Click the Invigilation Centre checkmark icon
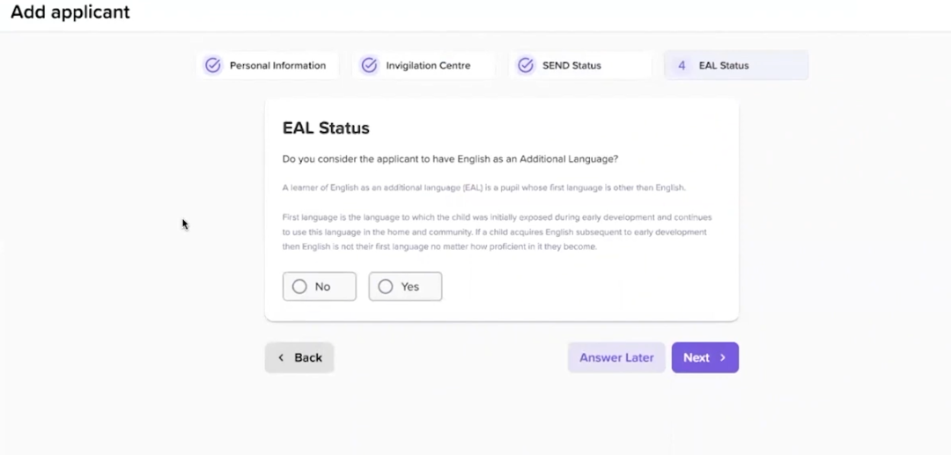Screen dimensions: 951x455 (369, 65)
